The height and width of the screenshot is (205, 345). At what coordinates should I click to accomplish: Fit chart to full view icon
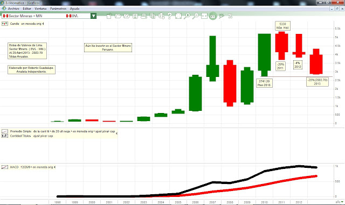click(178, 16)
